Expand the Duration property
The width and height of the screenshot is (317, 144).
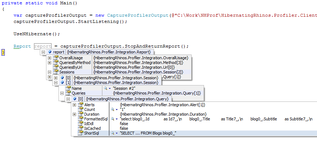pyautogui.click(x=74, y=114)
